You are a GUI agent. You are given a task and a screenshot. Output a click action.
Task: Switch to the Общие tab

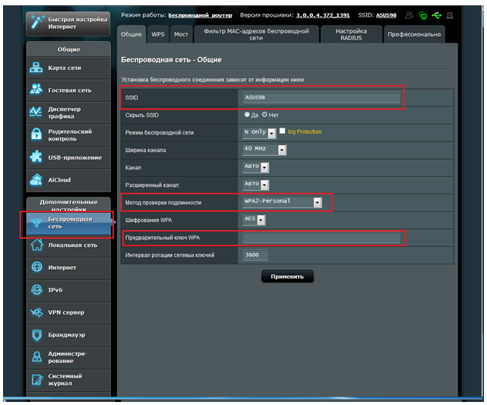131,34
